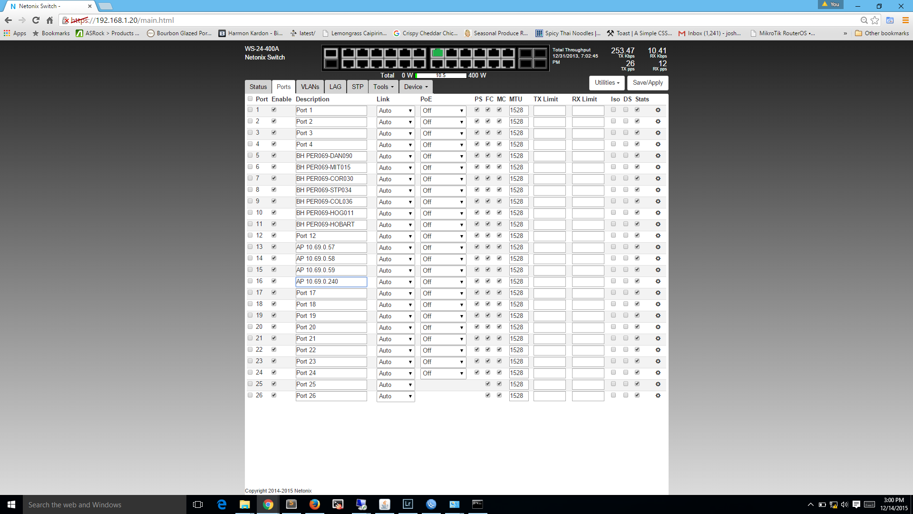
Task: Open Link speed dropdown for port 2
Action: (396, 122)
